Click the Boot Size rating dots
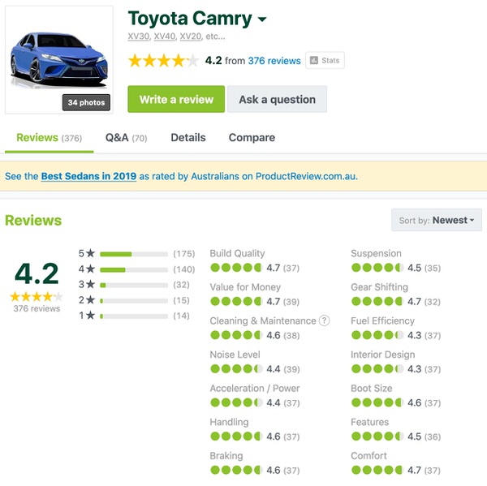 pyautogui.click(x=377, y=402)
